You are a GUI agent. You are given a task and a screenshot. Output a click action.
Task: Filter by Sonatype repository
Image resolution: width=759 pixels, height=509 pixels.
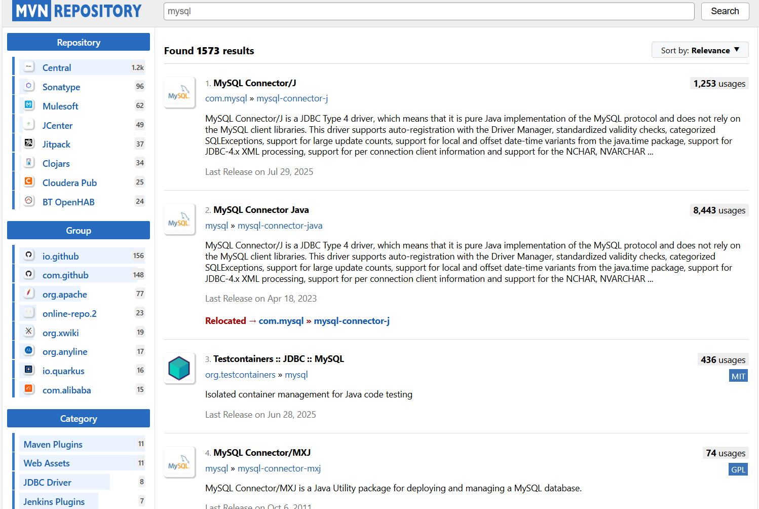click(82, 87)
